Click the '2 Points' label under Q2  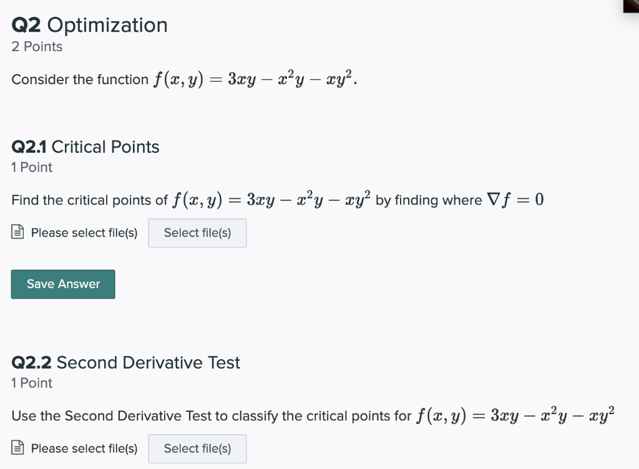[x=37, y=47]
